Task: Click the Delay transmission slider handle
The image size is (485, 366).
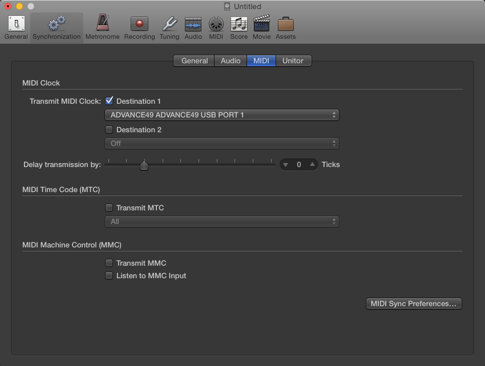Action: [x=144, y=165]
